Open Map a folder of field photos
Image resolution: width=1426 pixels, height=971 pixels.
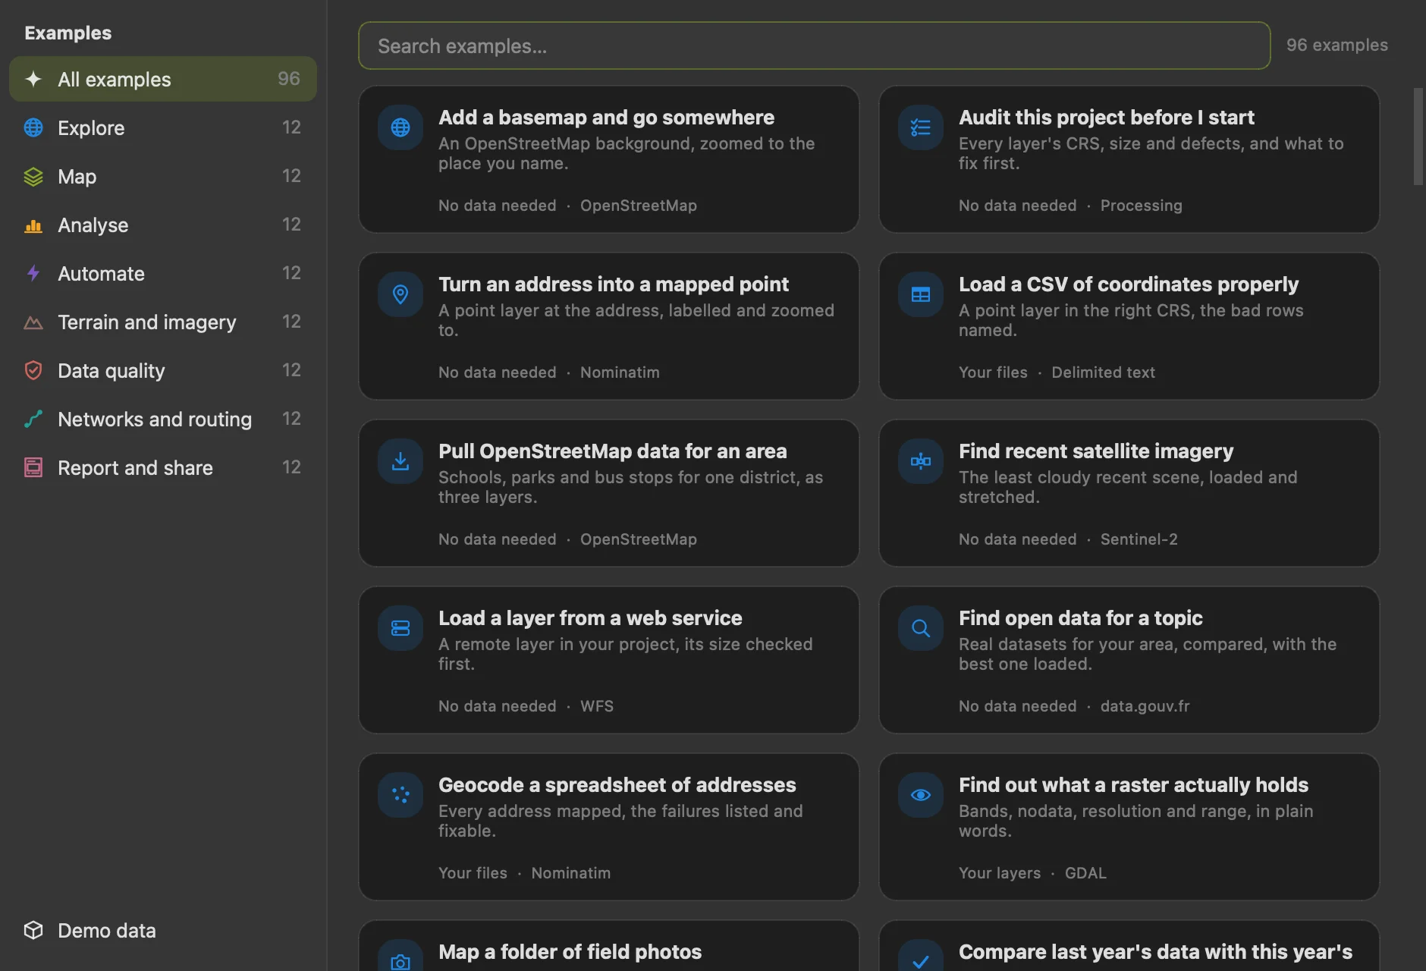click(608, 946)
